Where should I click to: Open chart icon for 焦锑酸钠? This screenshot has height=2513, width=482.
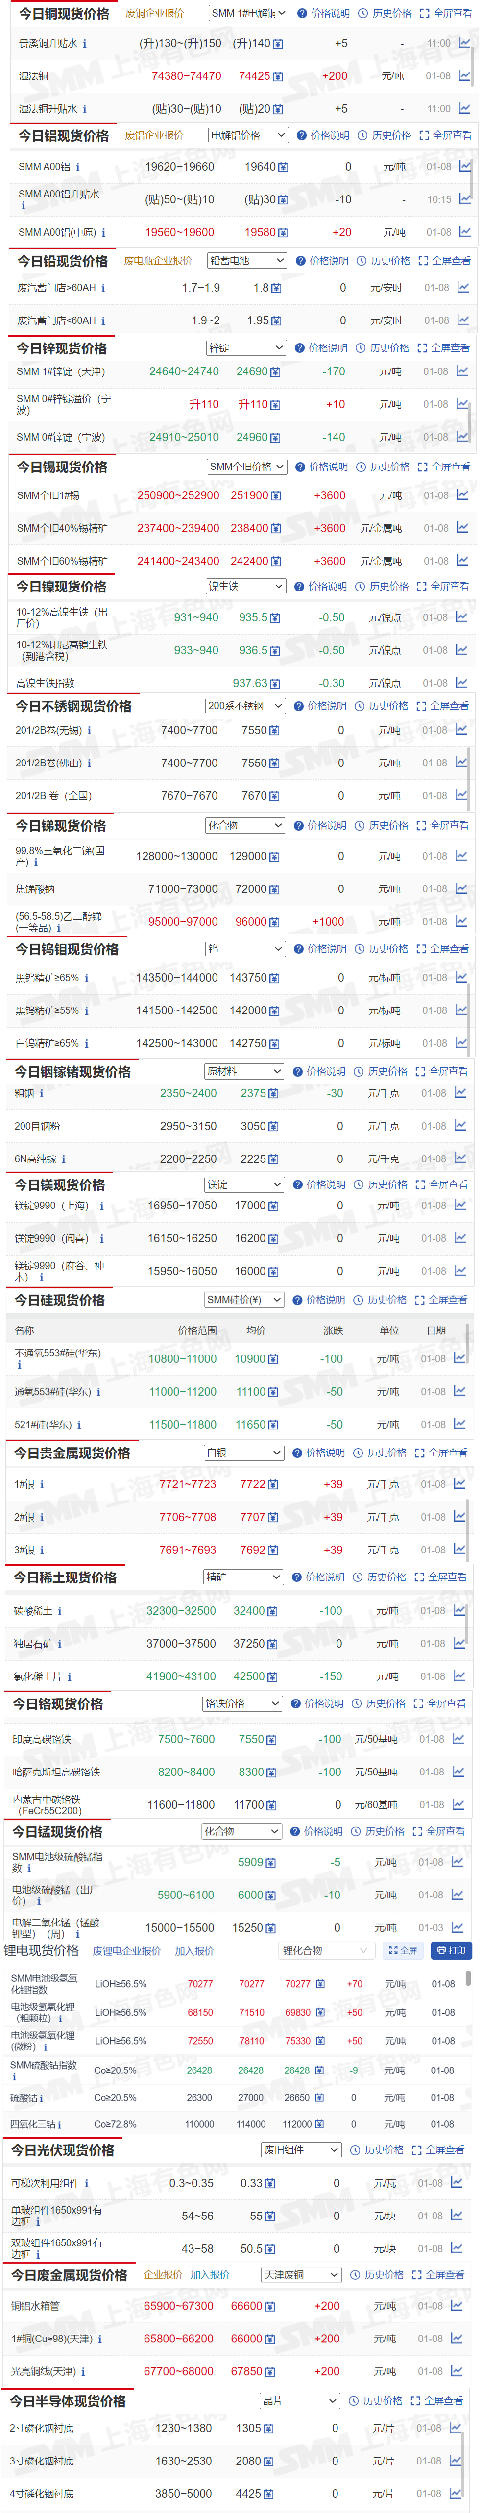click(x=460, y=889)
